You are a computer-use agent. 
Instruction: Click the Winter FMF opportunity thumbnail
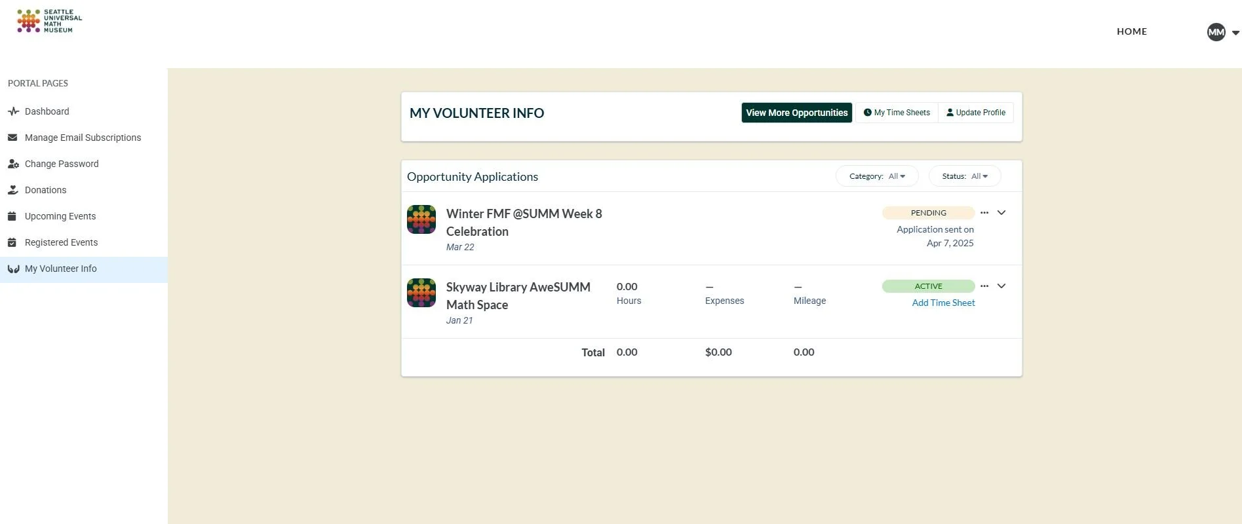(421, 219)
